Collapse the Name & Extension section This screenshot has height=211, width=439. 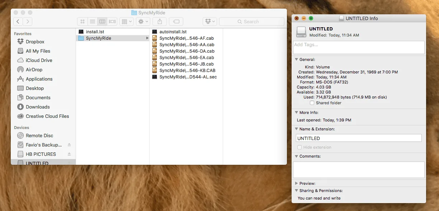click(296, 129)
